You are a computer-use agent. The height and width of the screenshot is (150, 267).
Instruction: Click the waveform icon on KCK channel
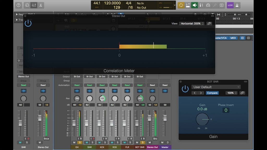(x=102, y=91)
